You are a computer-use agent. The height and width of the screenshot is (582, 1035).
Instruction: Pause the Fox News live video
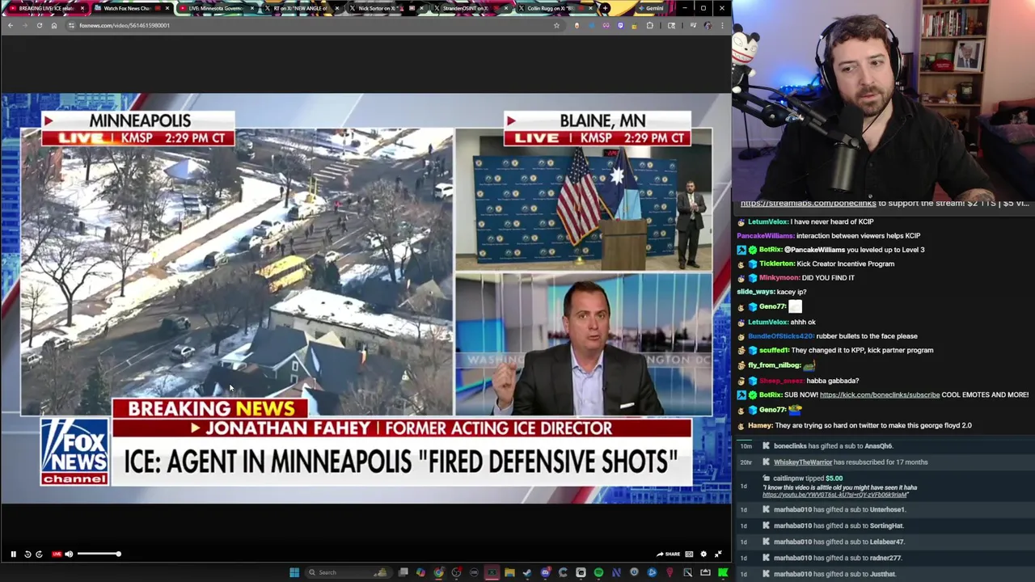13,554
